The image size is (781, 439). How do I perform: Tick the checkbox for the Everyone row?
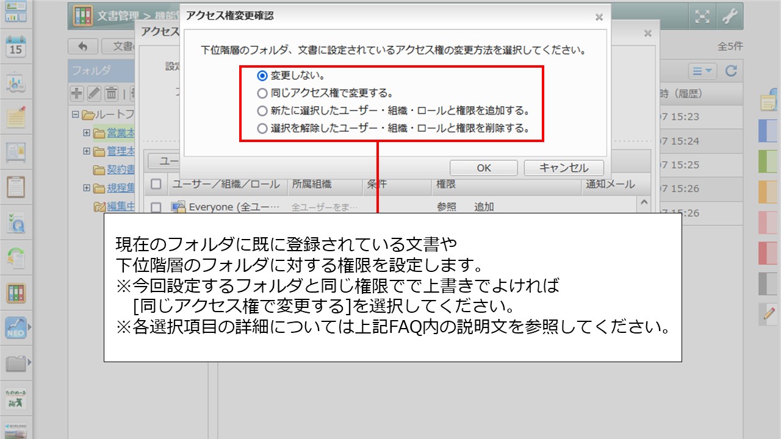(x=156, y=207)
